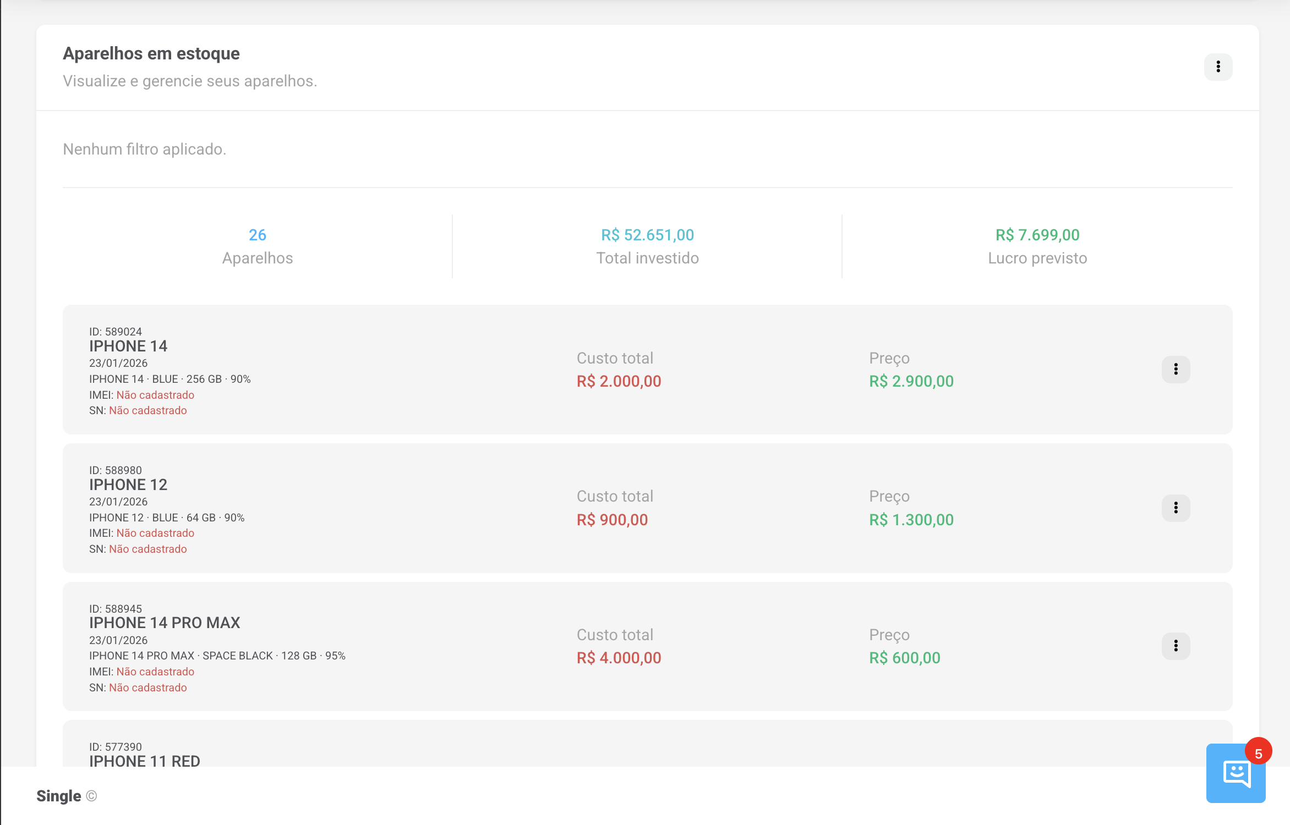Viewport: 1290px width, 825px height.
Task: Open actions menu for IPHONE 12 ID 588980
Action: coord(1176,508)
